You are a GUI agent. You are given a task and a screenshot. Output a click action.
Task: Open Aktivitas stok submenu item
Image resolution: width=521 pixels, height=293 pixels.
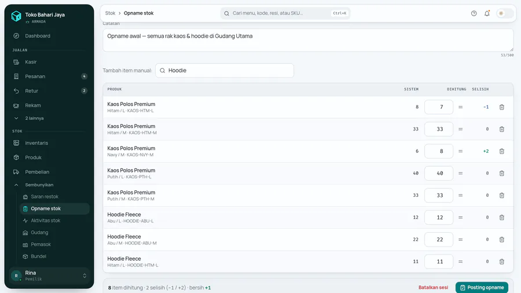tap(54, 221)
